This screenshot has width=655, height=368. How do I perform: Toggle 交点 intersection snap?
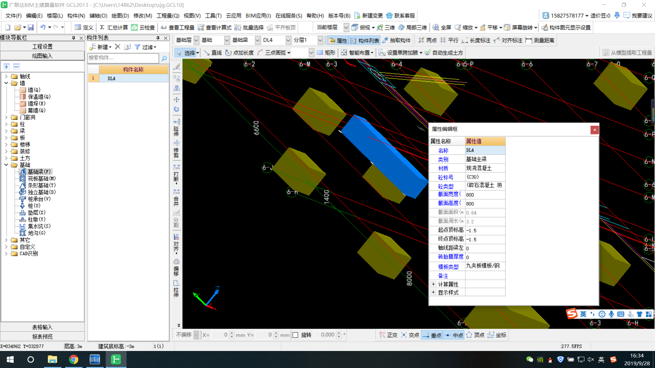click(x=410, y=335)
